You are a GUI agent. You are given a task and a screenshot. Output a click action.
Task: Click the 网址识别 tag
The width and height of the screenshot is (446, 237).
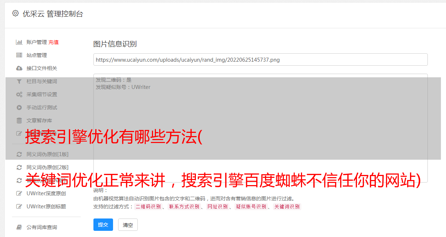point(217,207)
